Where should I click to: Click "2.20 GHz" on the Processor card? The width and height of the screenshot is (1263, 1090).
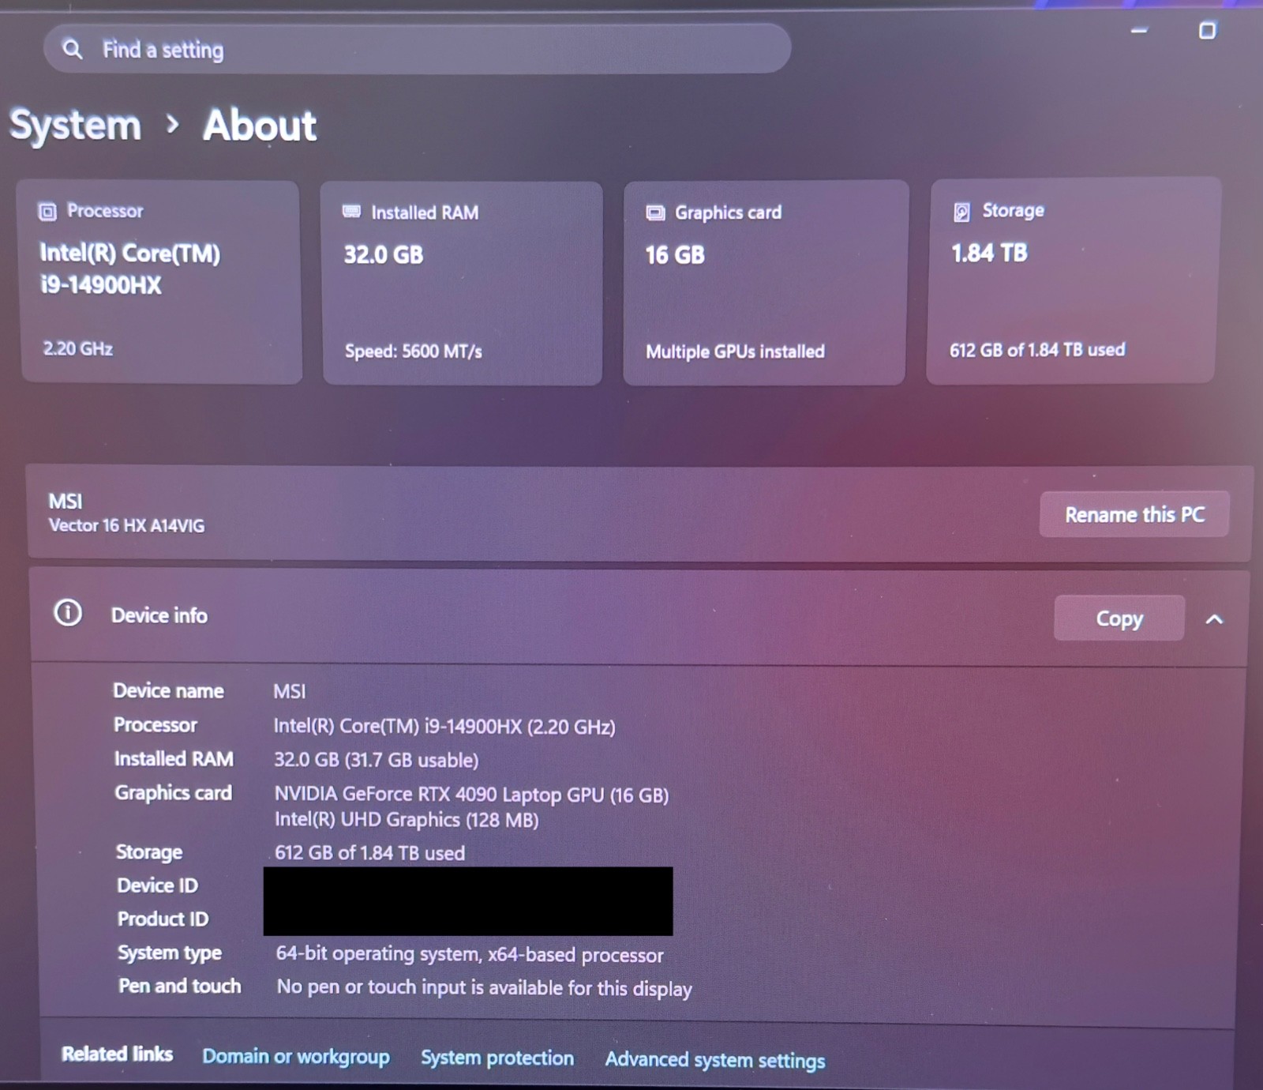pyautogui.click(x=78, y=348)
